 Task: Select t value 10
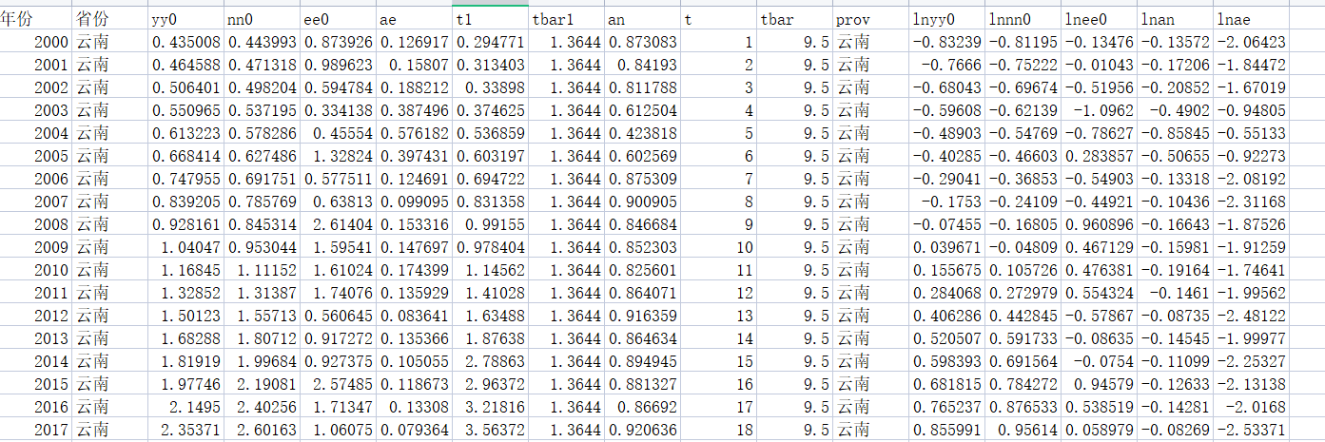(x=719, y=247)
